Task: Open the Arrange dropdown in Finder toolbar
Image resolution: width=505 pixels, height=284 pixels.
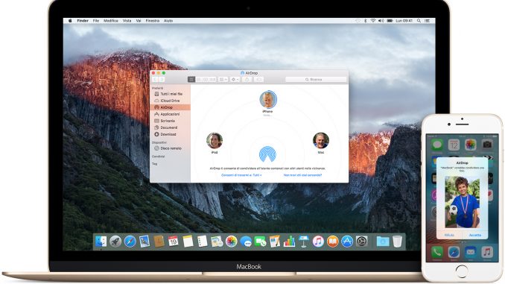Action: point(223,79)
